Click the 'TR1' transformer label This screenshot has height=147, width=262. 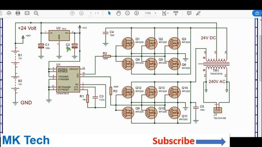[216, 71]
